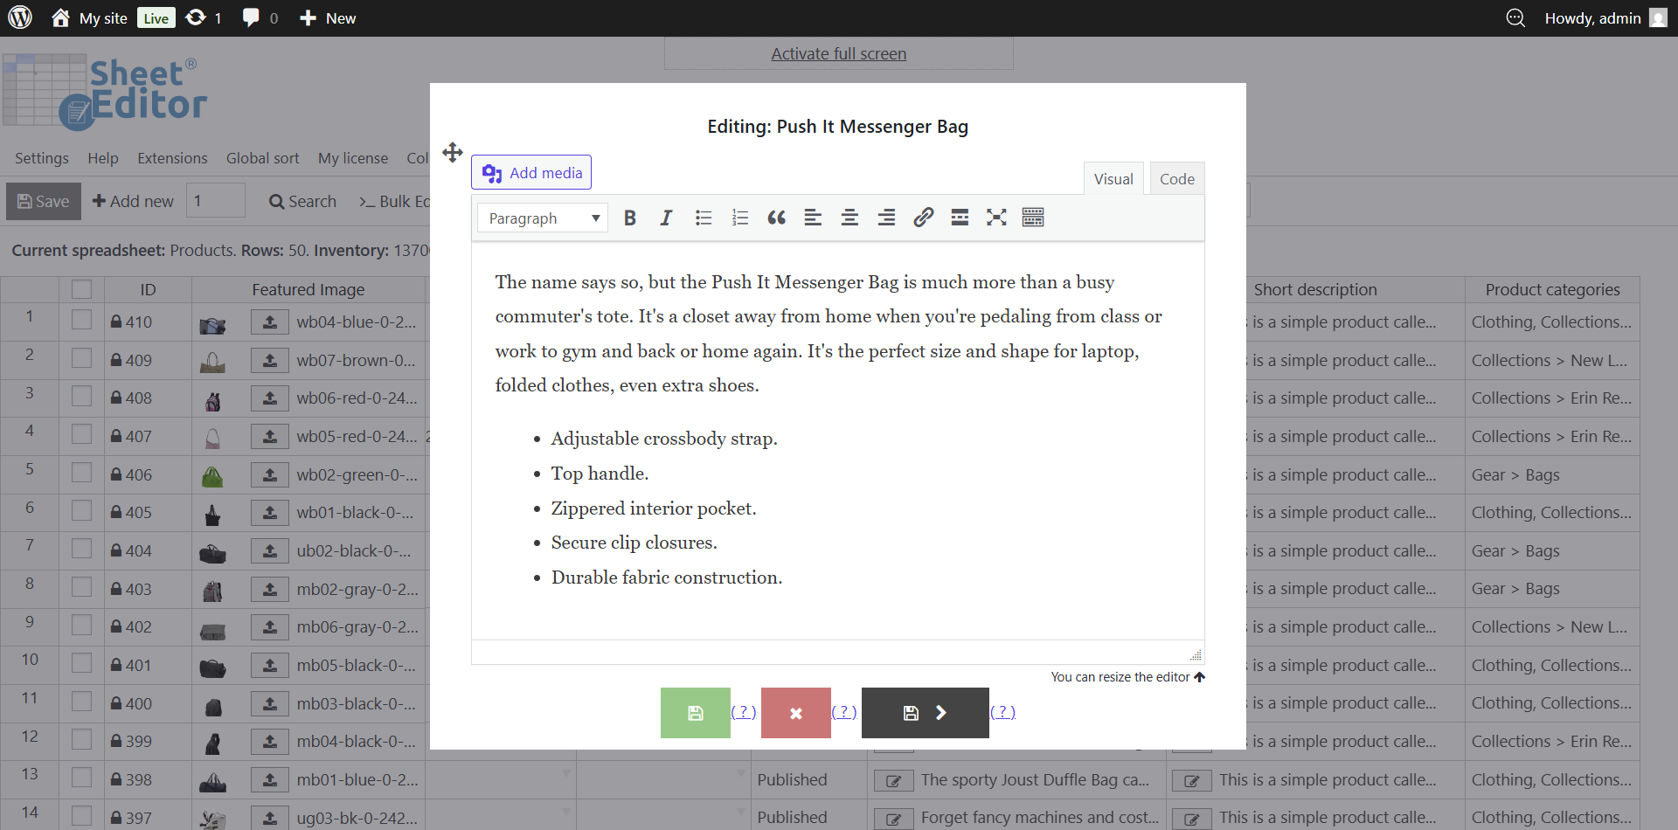Click the Product categories column header
Screen dimensions: 1678x830
tap(1552, 289)
